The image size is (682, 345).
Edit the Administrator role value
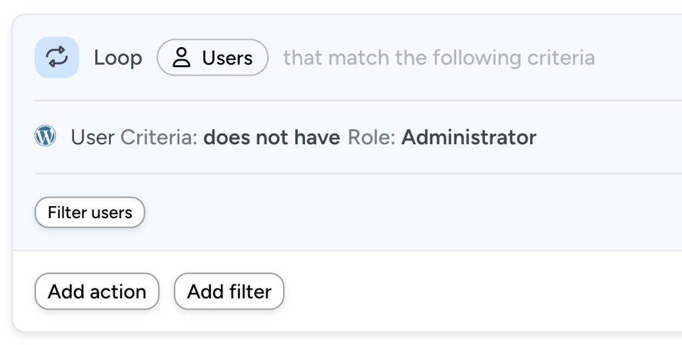(x=468, y=138)
